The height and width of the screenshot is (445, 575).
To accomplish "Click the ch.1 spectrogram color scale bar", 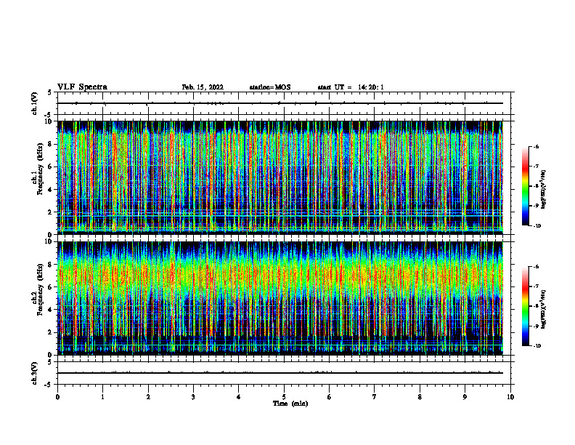I will coord(526,186).
